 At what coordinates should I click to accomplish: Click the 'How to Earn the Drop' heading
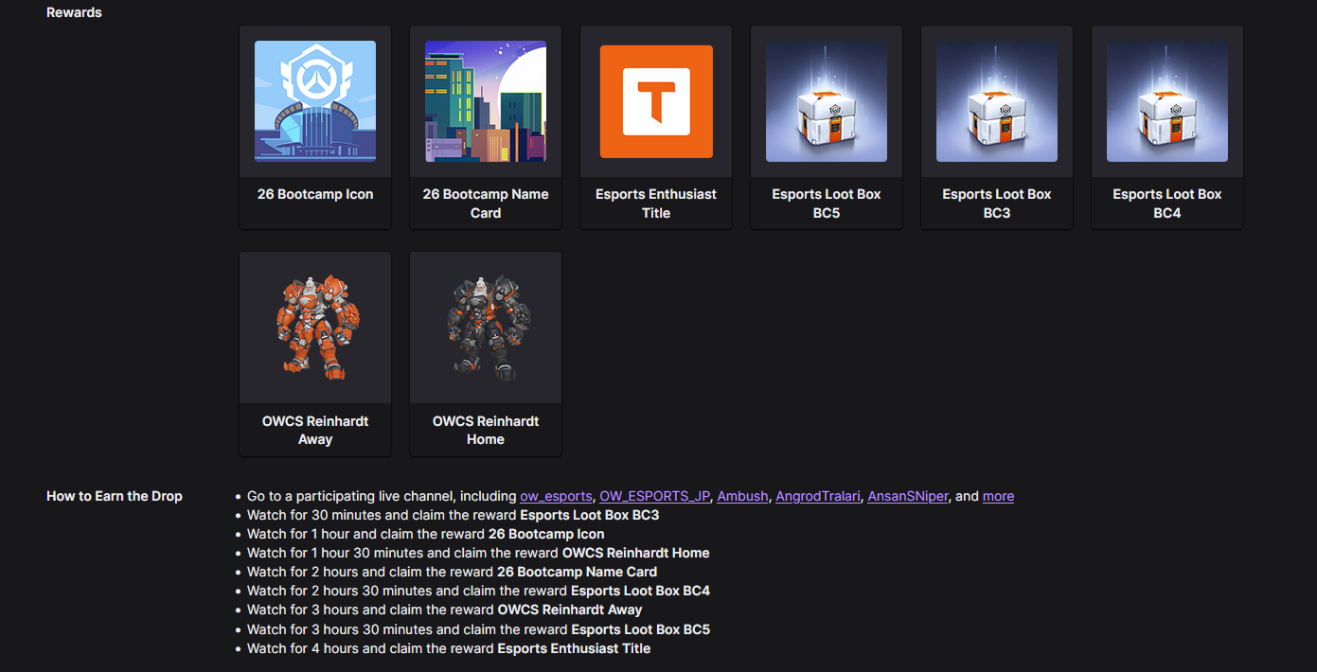(115, 496)
